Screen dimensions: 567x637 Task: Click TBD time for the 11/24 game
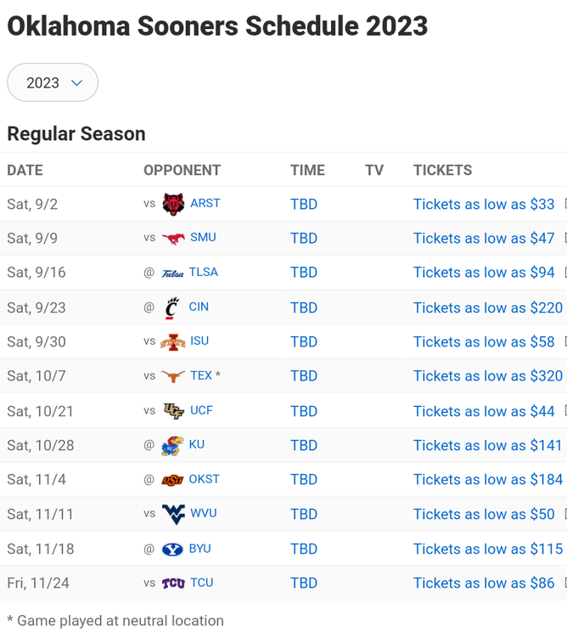tap(304, 583)
